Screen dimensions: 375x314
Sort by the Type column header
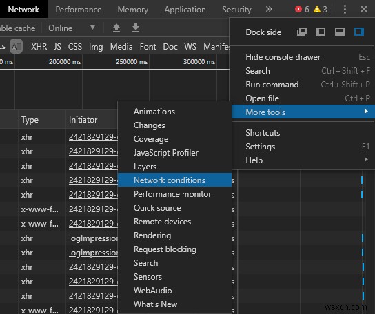pos(42,120)
